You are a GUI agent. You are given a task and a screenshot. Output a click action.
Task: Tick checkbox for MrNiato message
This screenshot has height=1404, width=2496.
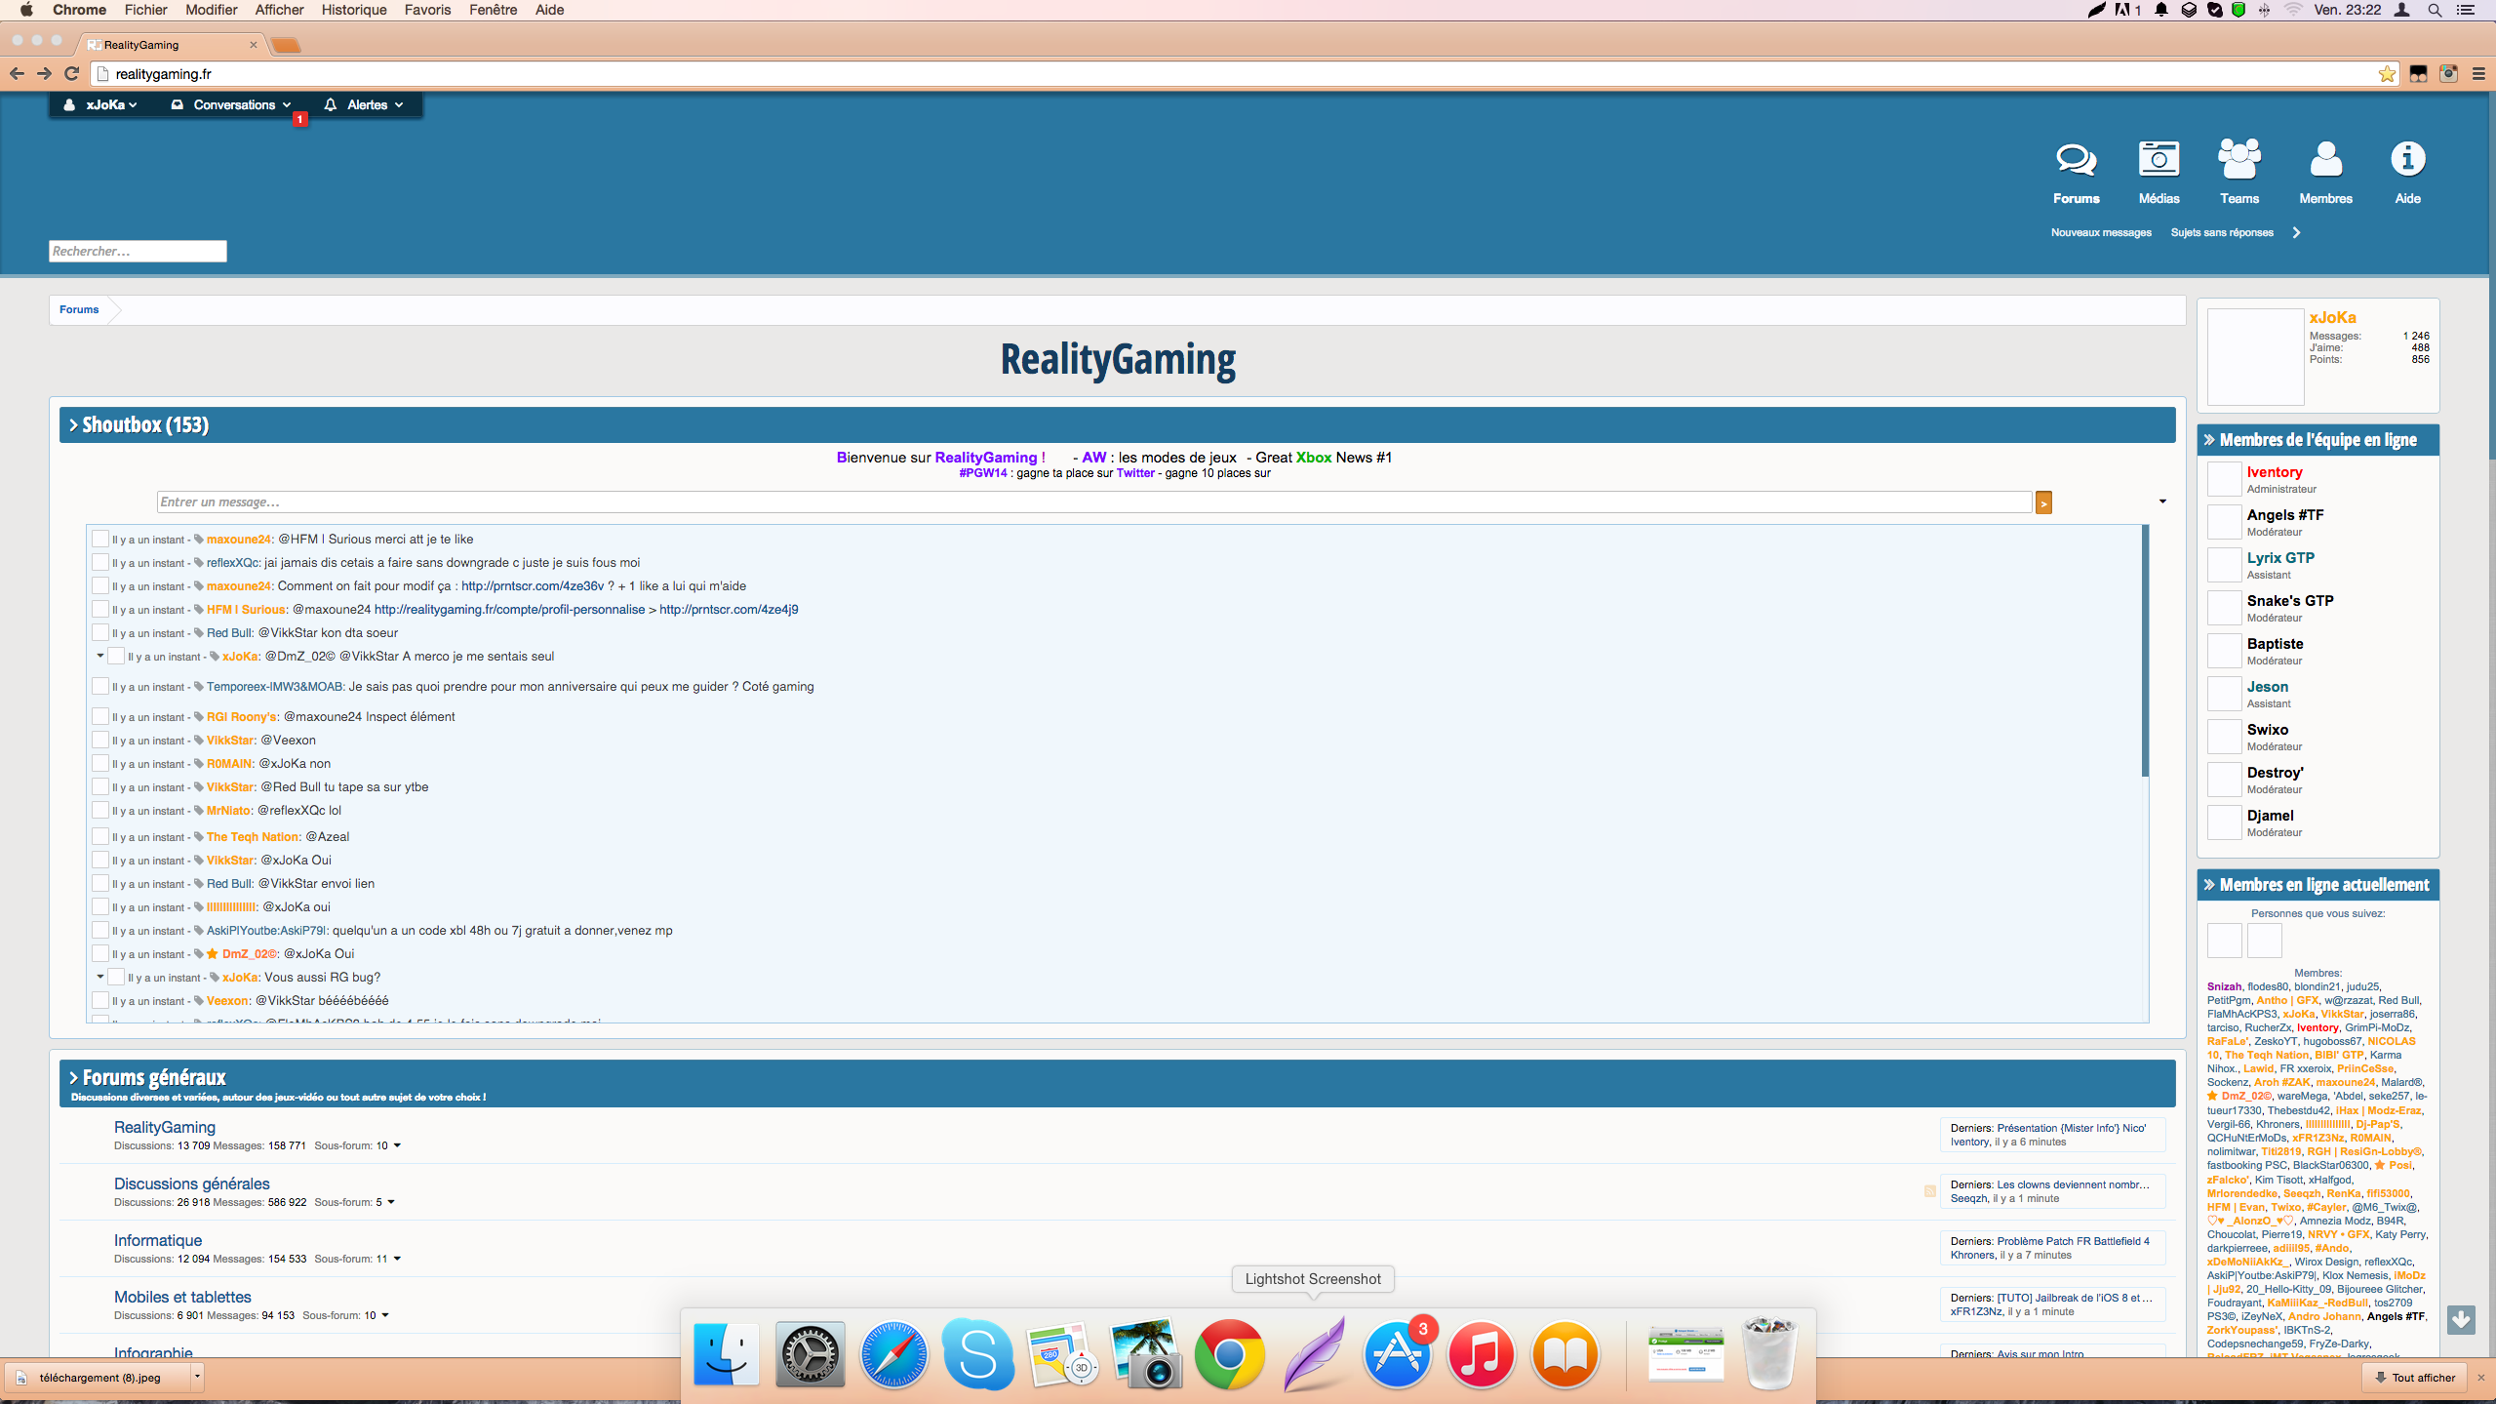click(x=99, y=810)
